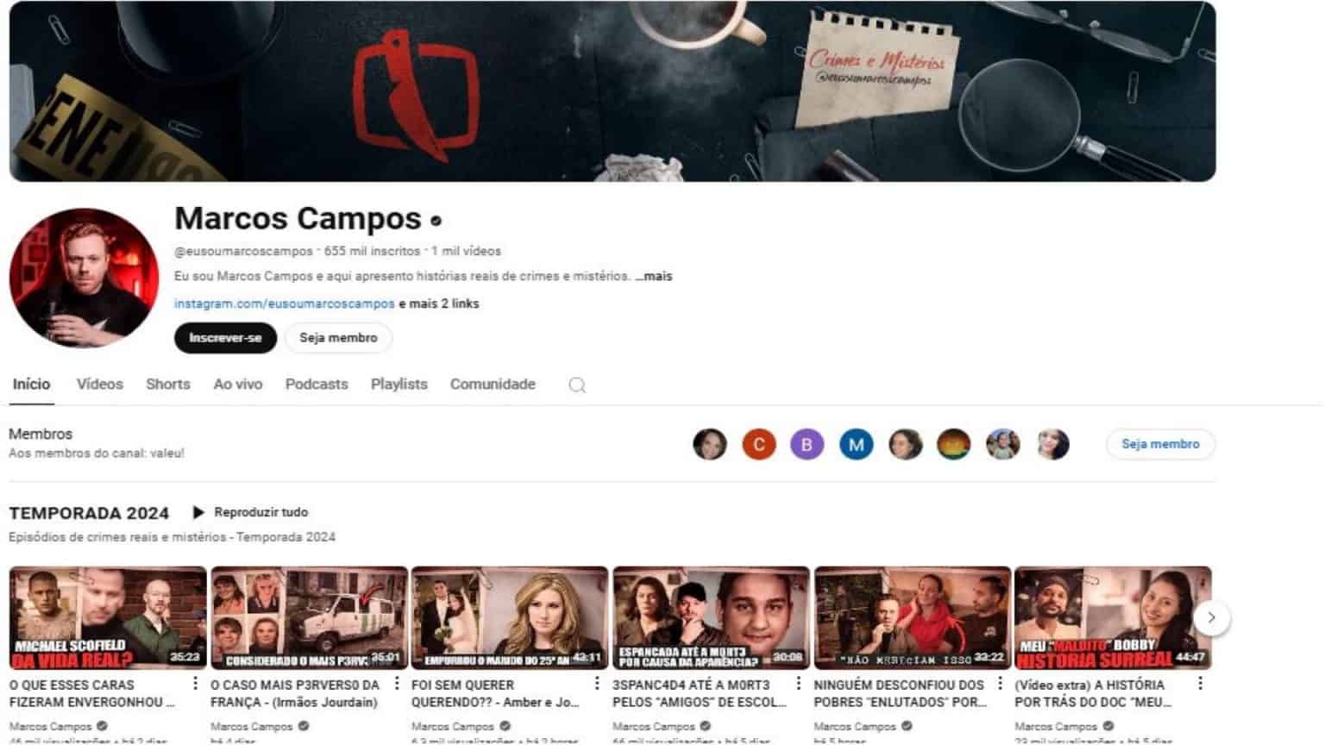Open the 3SPANC4D4 ATÉ A M0RT3 video thumbnail
Image resolution: width=1325 pixels, height=745 pixels.
coord(710,617)
